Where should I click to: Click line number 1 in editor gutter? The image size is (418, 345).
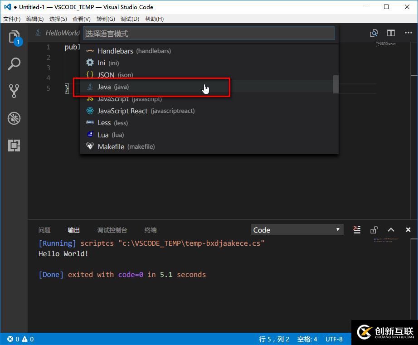pyautogui.click(x=49, y=47)
